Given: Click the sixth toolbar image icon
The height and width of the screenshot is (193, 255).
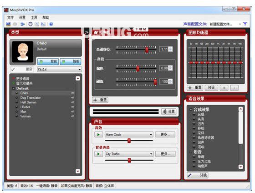Looking at the screenshot, I should pyautogui.click(x=43, y=24).
